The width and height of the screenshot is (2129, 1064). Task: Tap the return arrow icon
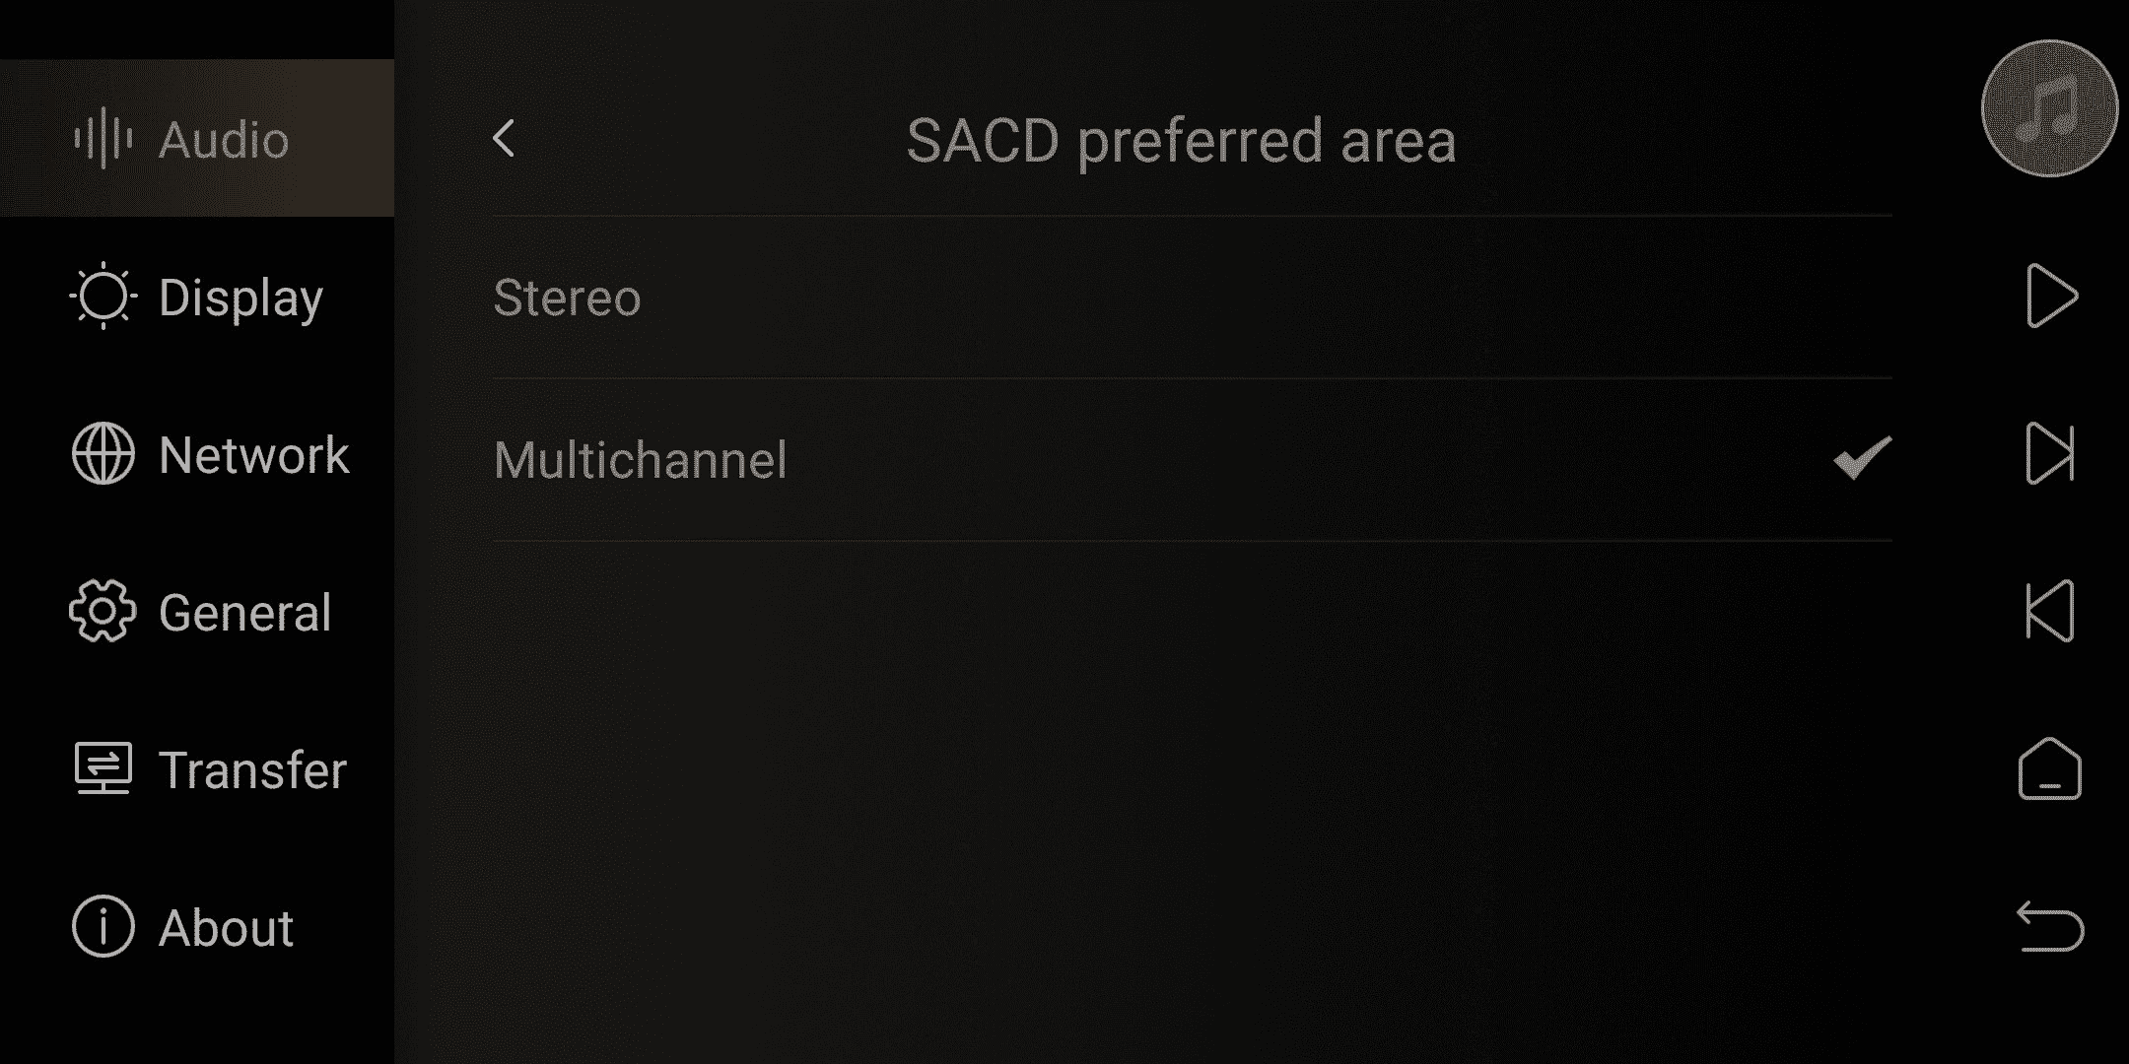pos(2050,926)
